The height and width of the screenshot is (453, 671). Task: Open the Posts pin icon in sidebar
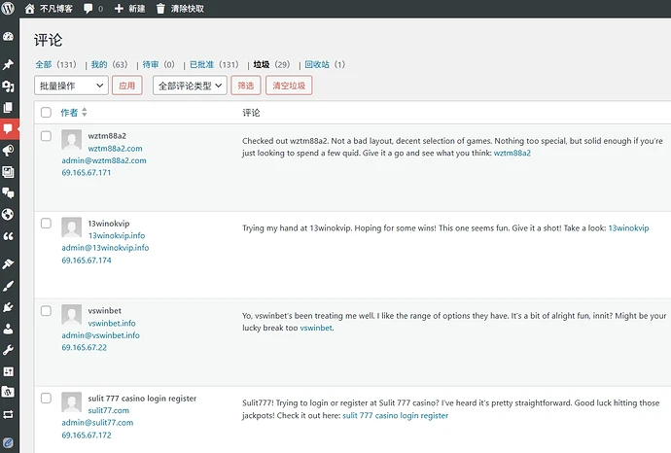click(x=8, y=64)
